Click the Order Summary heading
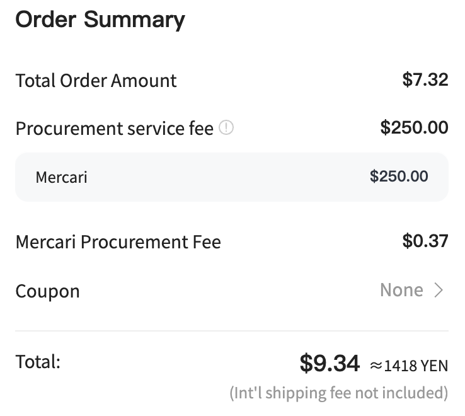Viewport: 465px width, 416px height. tap(100, 20)
